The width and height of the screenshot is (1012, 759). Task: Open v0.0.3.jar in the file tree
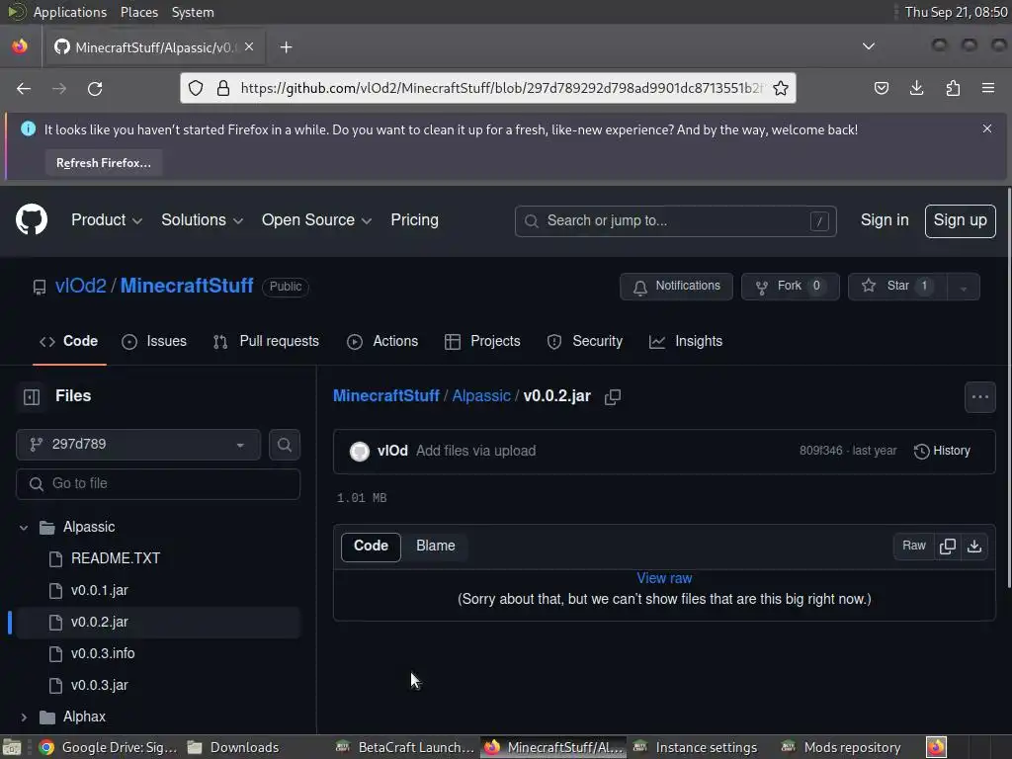[100, 686]
